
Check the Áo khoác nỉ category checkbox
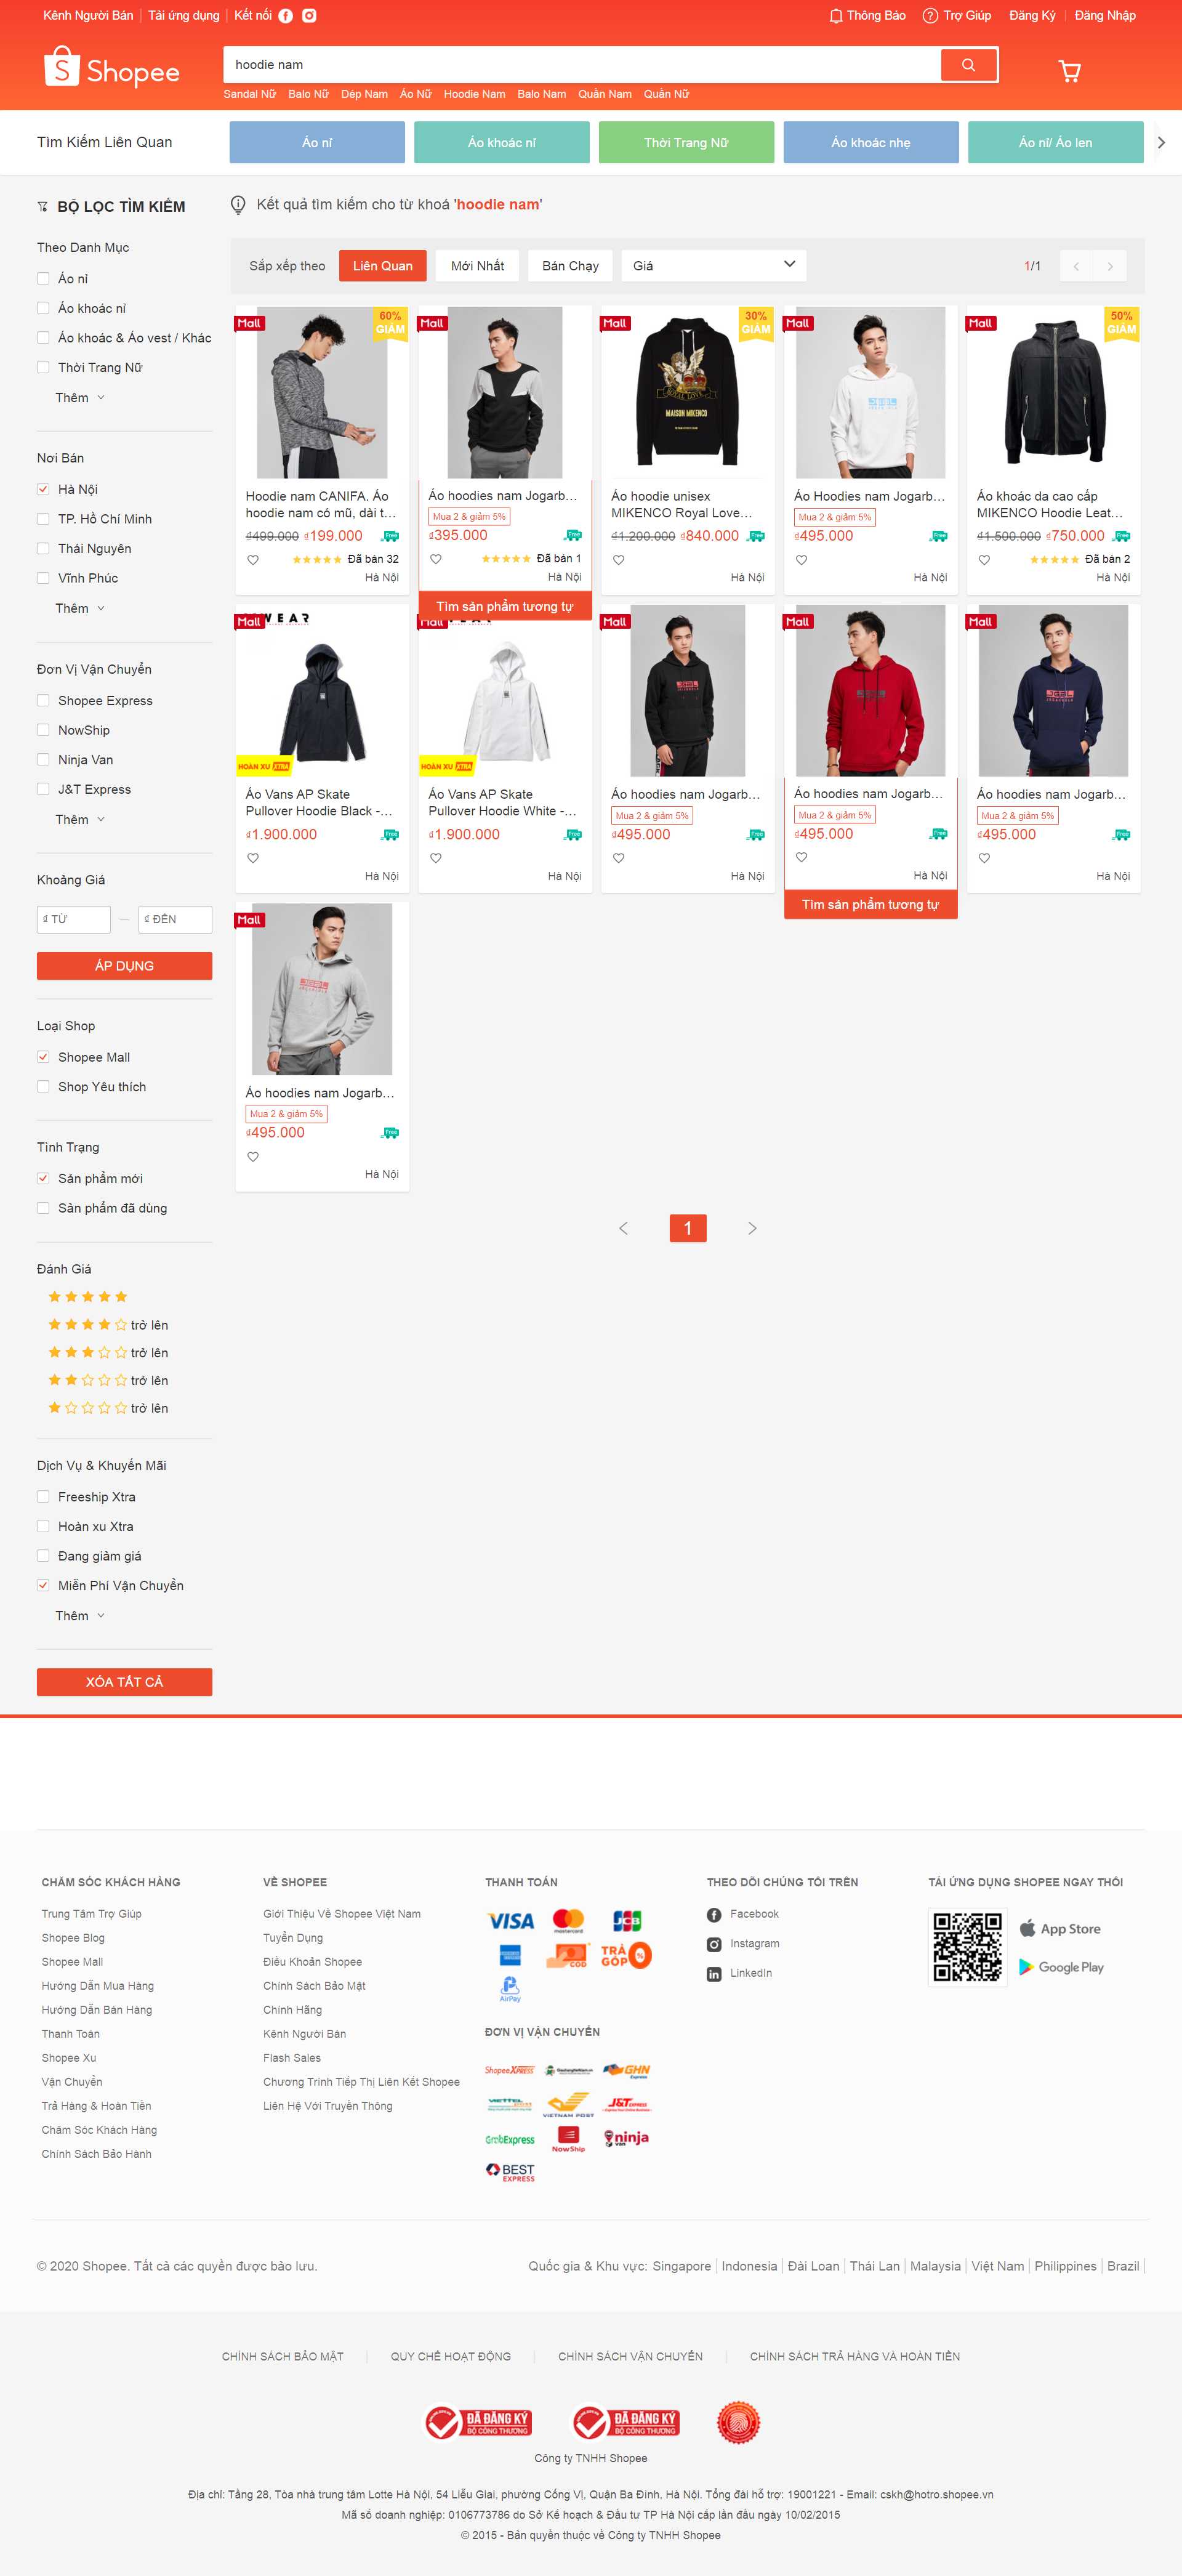point(43,308)
